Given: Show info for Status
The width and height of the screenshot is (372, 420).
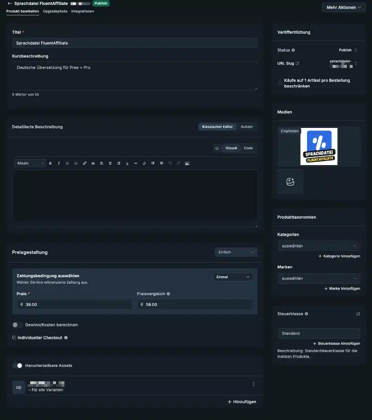Looking at the screenshot, I should [x=293, y=50].
